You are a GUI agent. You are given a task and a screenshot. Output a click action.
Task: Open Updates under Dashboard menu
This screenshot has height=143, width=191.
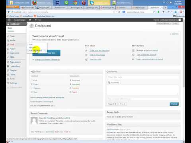pyautogui.click(x=11, y=31)
